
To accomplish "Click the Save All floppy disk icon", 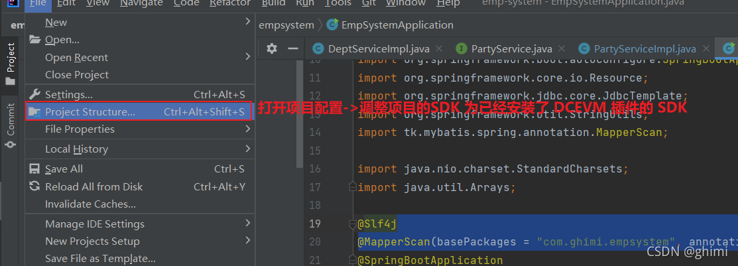I will point(35,169).
